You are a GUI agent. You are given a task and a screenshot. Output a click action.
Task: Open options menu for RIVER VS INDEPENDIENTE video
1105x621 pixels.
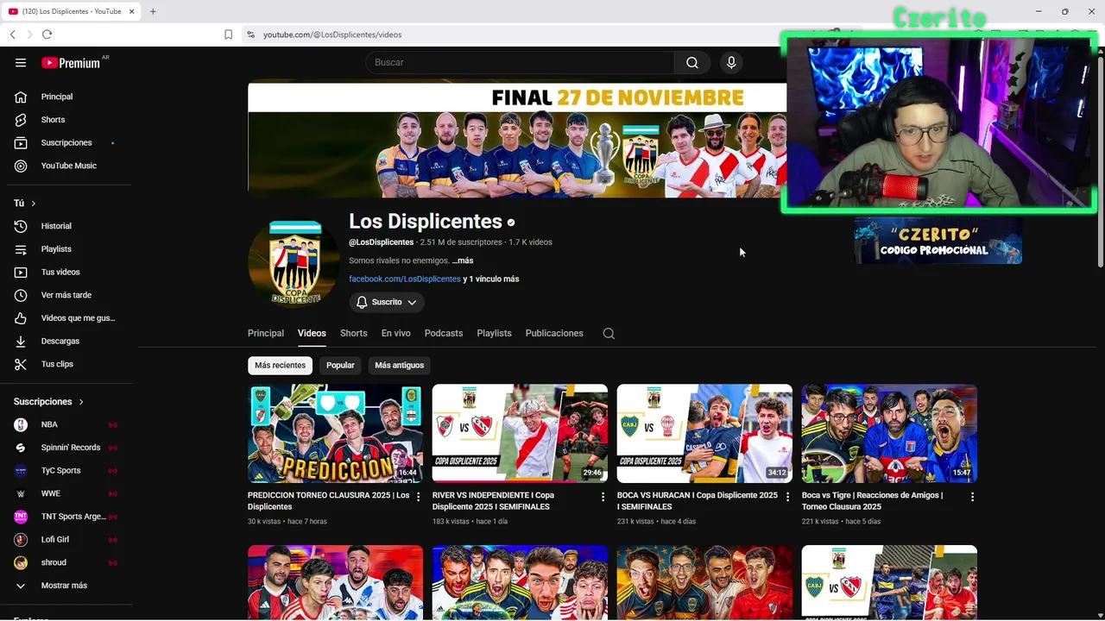[603, 497]
